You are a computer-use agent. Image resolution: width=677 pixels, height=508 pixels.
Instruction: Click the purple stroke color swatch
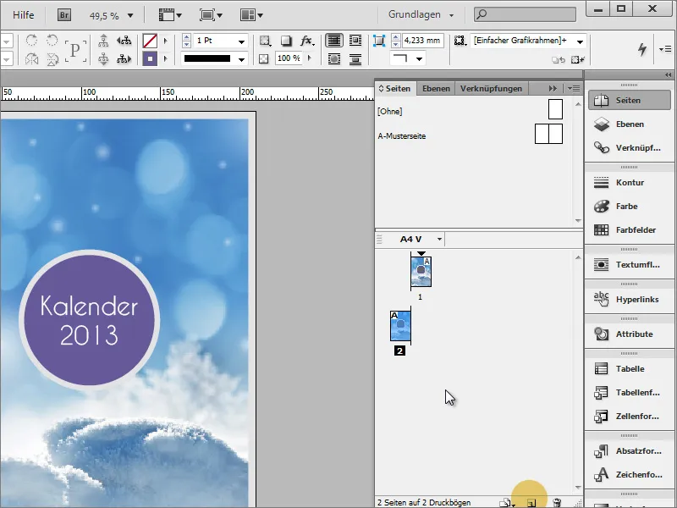coord(150,58)
